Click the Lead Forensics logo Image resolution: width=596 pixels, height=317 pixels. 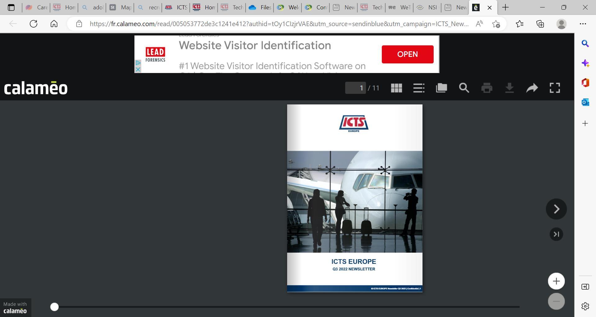tap(155, 54)
